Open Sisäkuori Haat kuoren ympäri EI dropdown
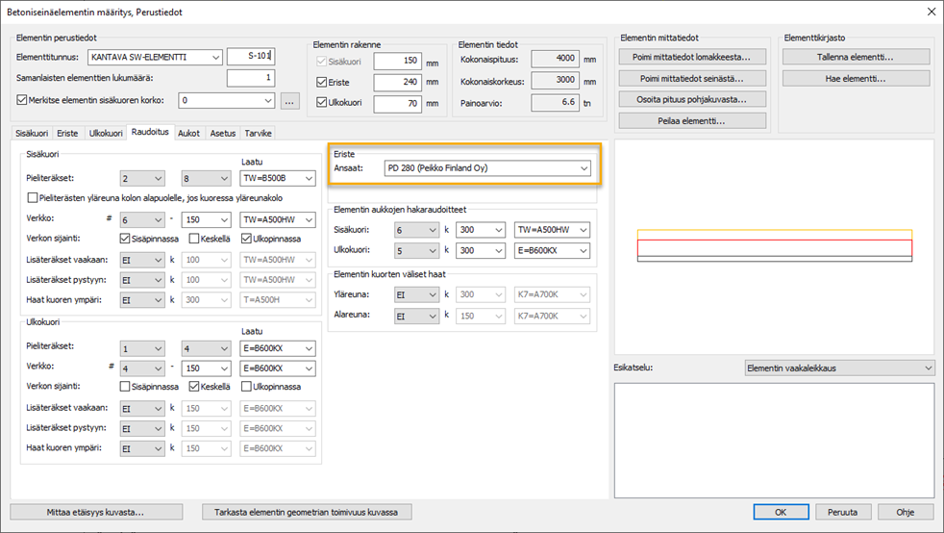This screenshot has height=533, width=944. (x=142, y=300)
